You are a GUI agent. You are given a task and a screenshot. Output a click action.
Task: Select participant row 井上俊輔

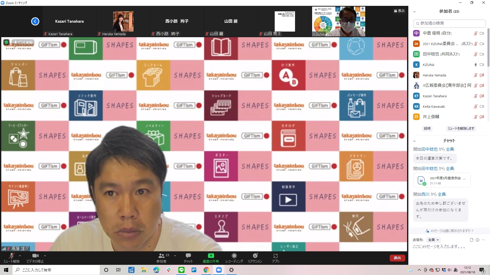[x=449, y=117]
